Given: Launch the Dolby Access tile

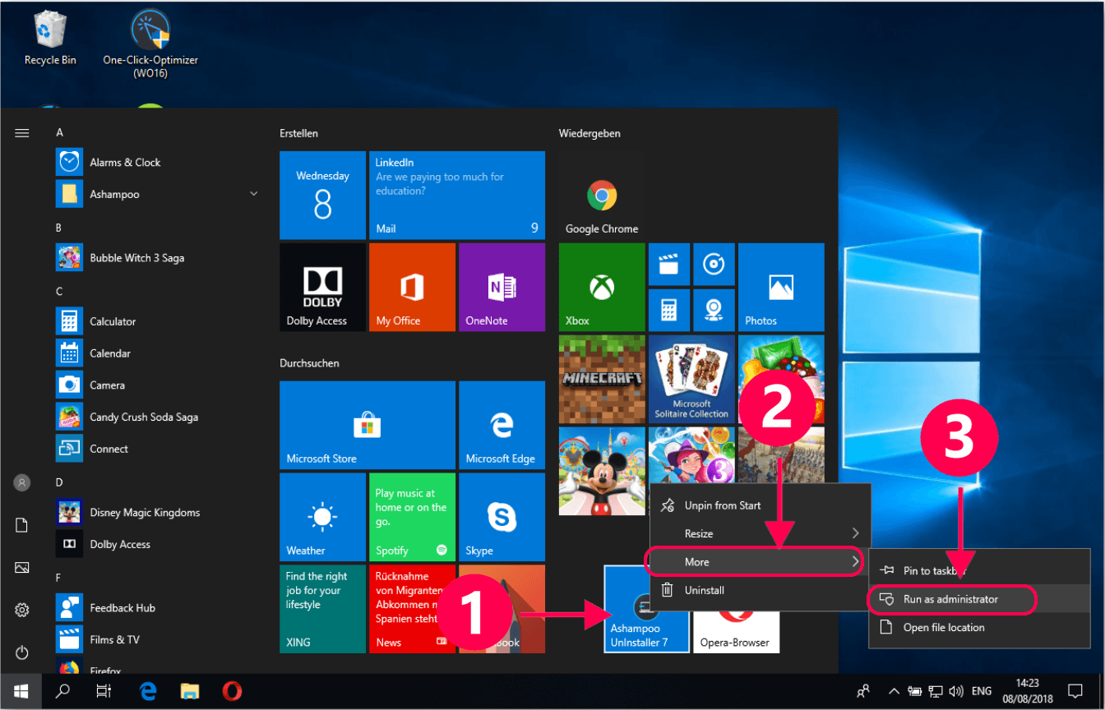Looking at the screenshot, I should 322,287.
